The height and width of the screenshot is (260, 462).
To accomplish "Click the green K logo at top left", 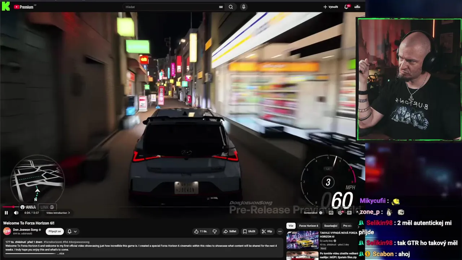I will point(6,6).
